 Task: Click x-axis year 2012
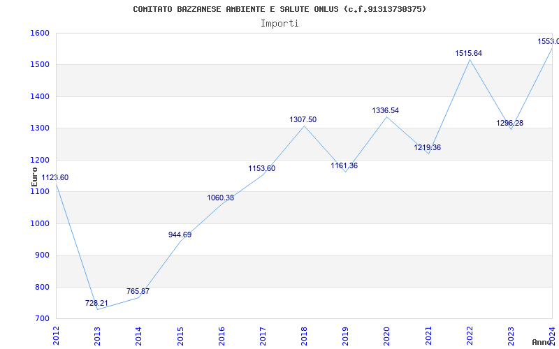click(x=56, y=336)
